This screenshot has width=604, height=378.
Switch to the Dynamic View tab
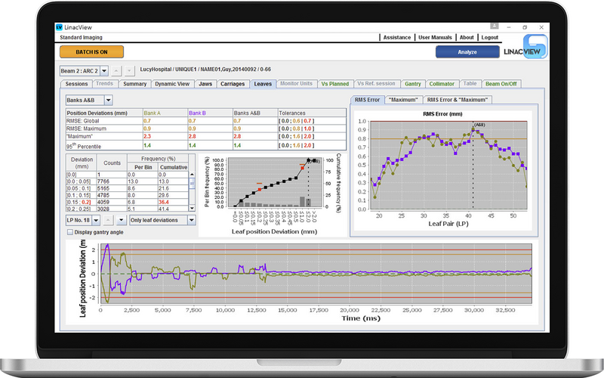(x=172, y=84)
